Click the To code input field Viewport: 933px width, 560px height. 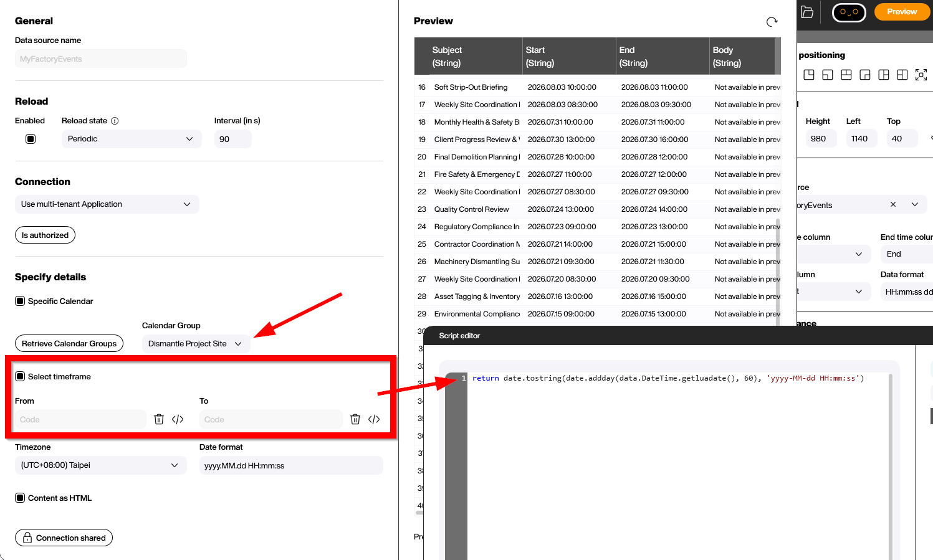click(271, 419)
